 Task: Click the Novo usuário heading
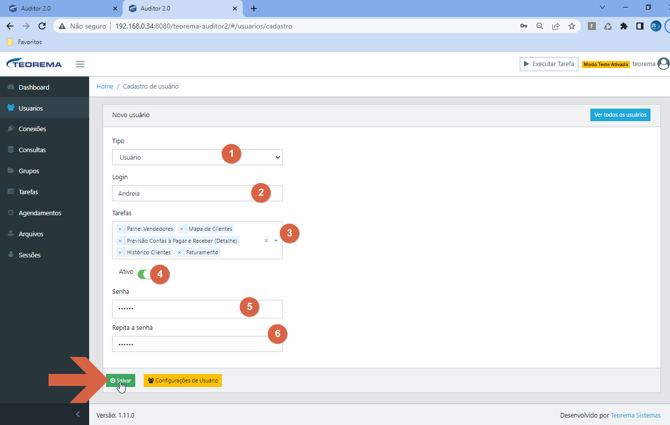pos(131,115)
